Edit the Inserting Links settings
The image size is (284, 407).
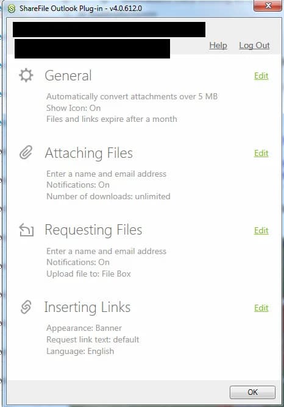(261, 308)
